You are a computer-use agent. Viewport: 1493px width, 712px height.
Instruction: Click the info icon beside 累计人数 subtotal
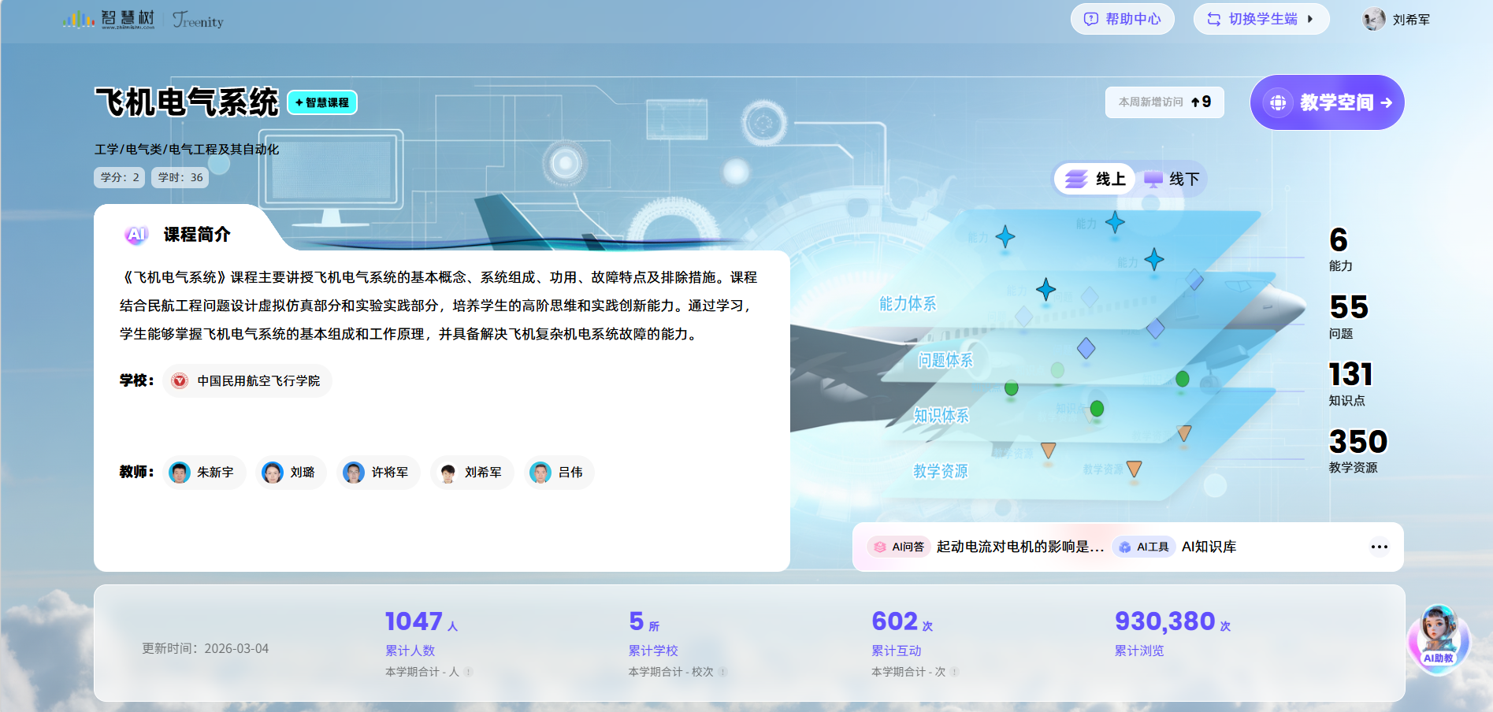coord(469,672)
